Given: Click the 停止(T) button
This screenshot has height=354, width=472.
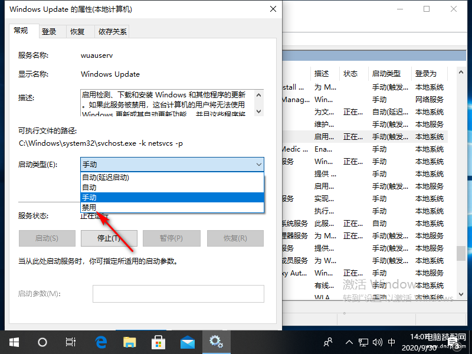Looking at the screenshot, I should (x=109, y=238).
